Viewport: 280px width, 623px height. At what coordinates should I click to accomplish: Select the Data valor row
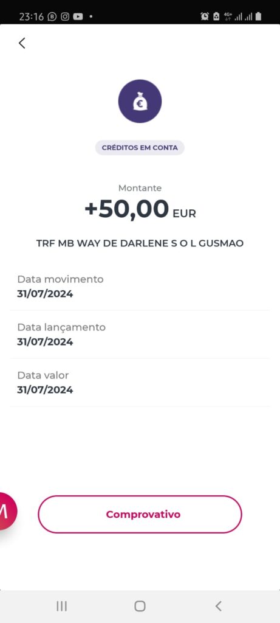140,382
